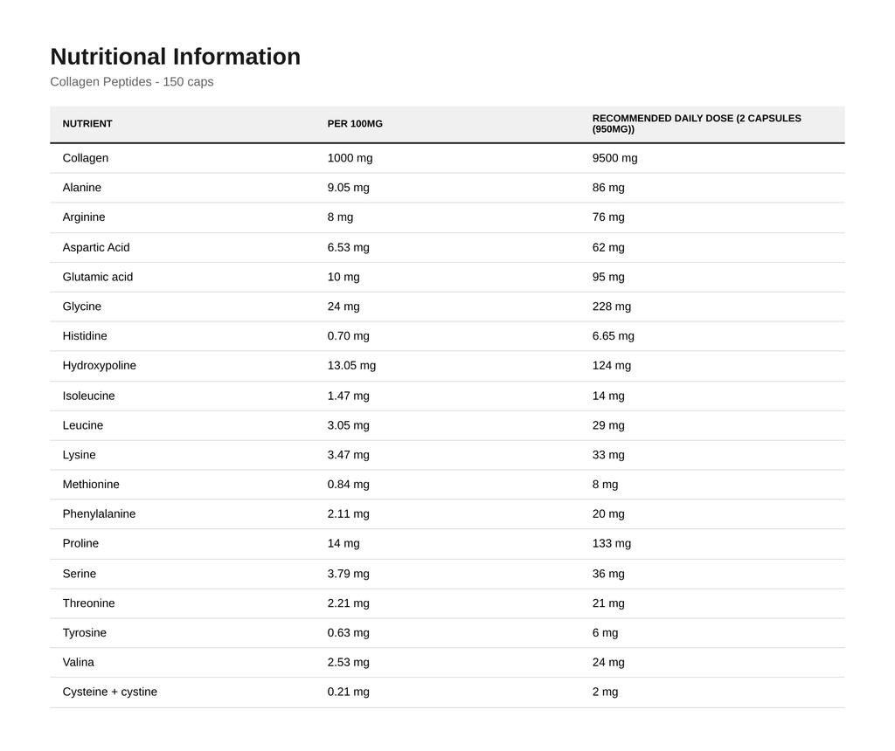The height and width of the screenshot is (751, 895).
Task: Select the Glycine 228 mg daily dose
Action: click(612, 307)
